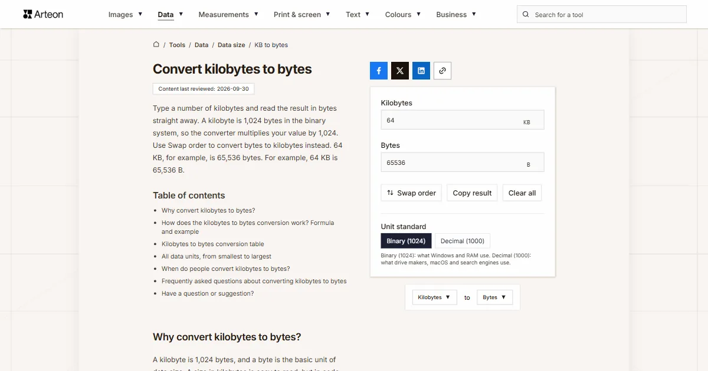The width and height of the screenshot is (708, 371).
Task: Jump to 'All data units' section
Action: (217, 256)
